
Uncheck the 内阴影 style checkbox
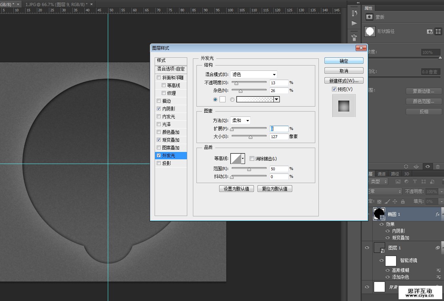point(159,109)
